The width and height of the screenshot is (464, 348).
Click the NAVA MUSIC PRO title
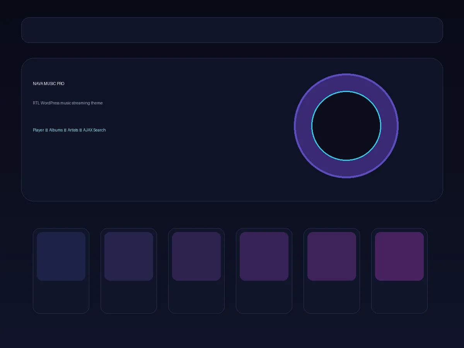click(x=49, y=84)
